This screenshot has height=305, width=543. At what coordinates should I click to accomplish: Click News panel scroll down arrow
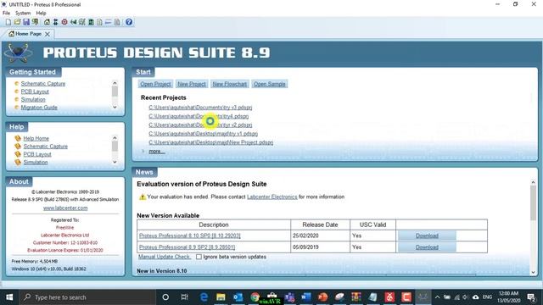click(534, 272)
